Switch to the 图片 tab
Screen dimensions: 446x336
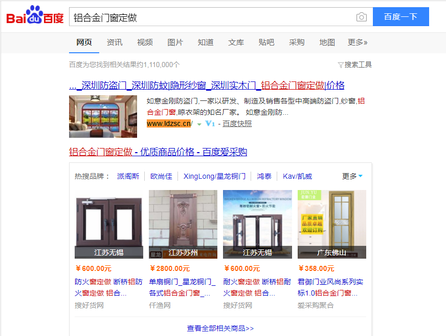(x=175, y=43)
